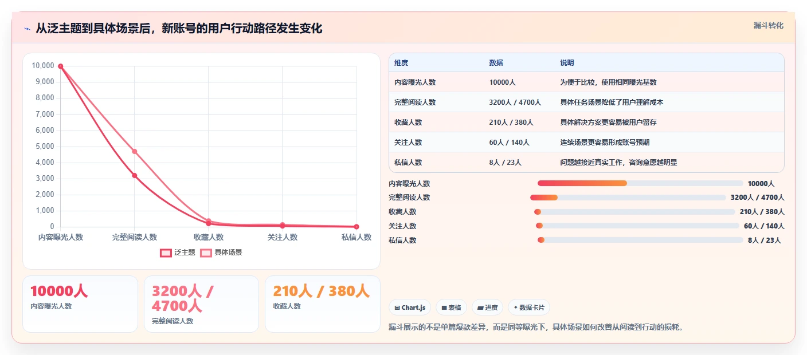Click the Chart.js tag pill
This screenshot has height=355, width=807.
(x=410, y=307)
